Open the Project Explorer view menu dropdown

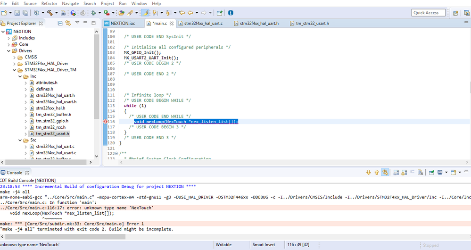point(78,23)
